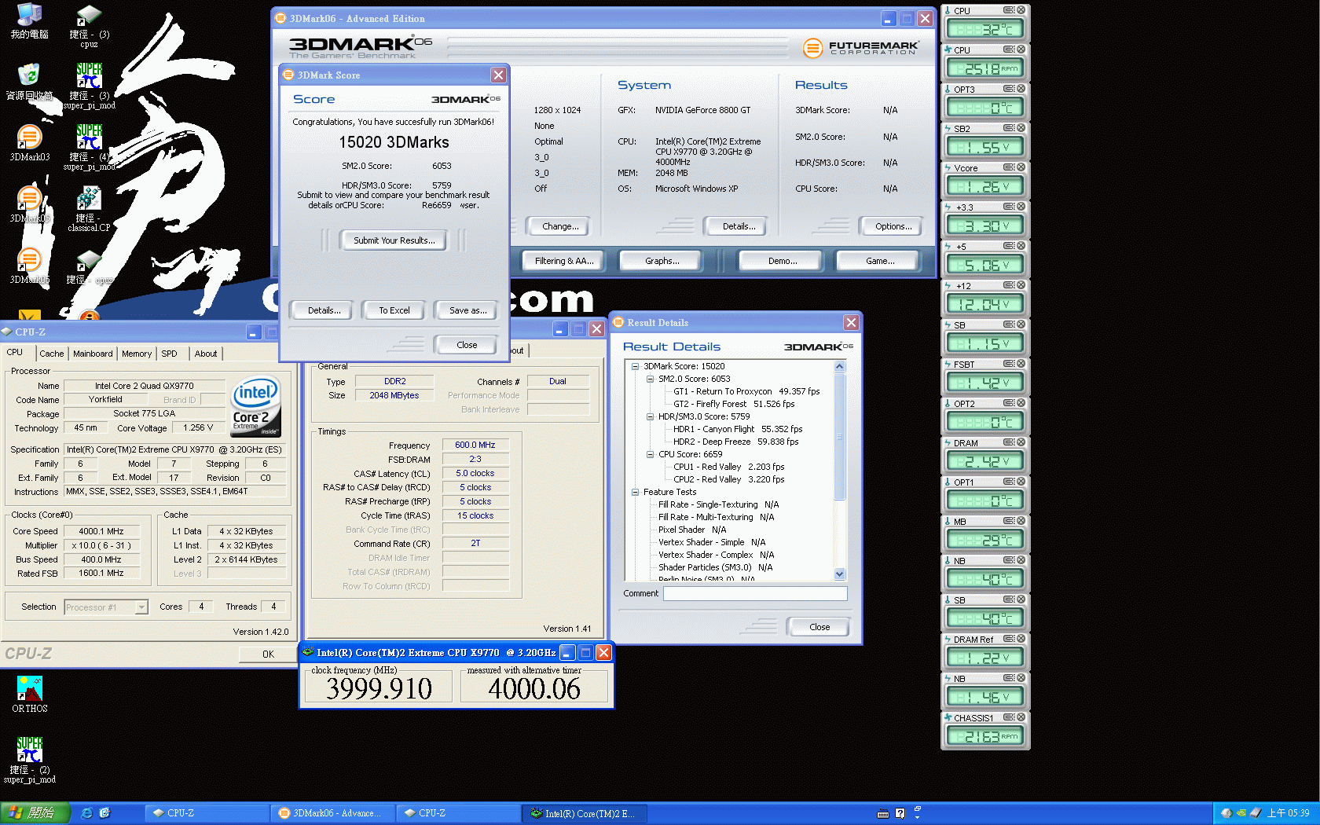The image size is (1320, 825).
Task: Click the Demo button
Action: click(783, 261)
